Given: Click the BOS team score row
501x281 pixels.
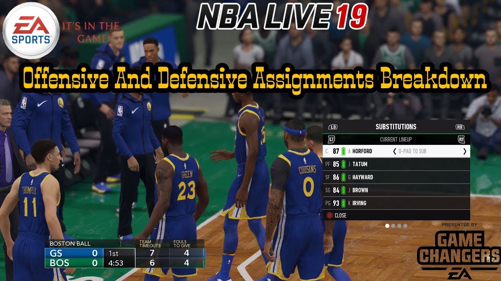Looking at the screenshot, I should [x=74, y=263].
